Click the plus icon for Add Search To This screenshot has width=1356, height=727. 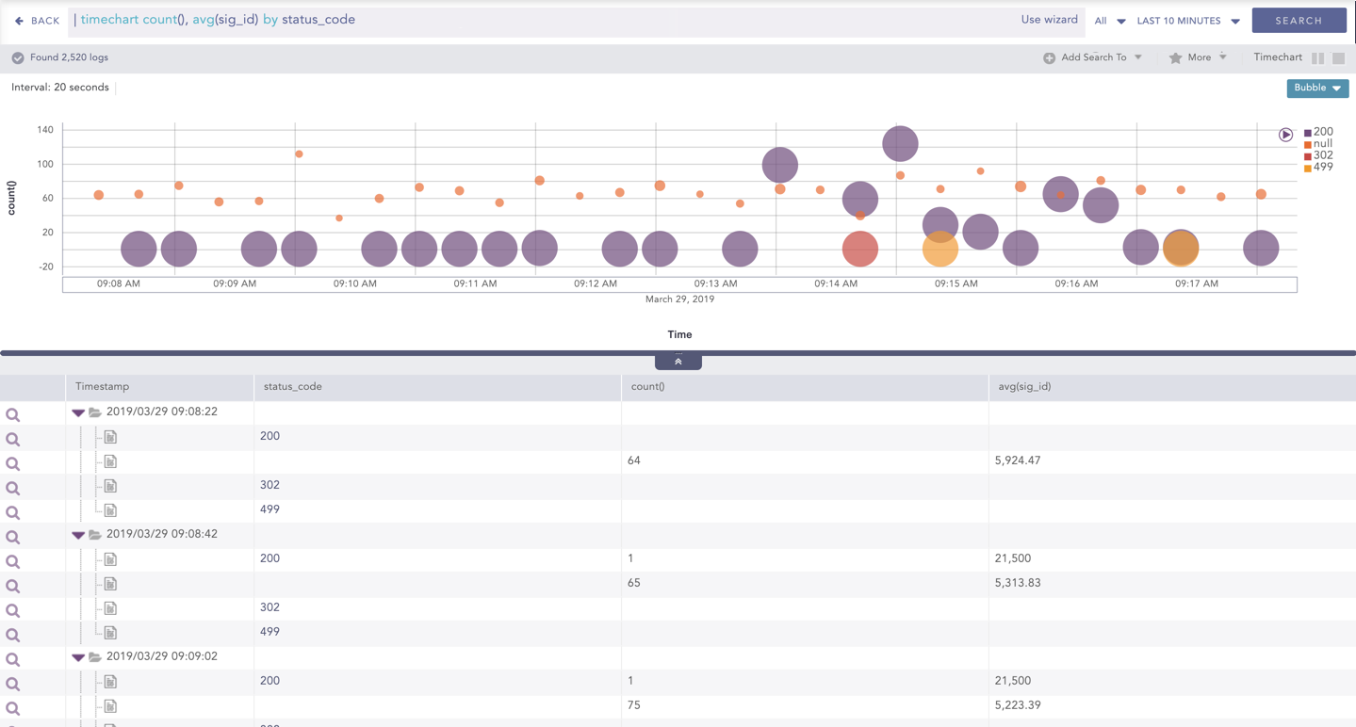(x=1049, y=58)
